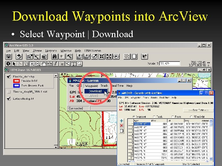Viewport: 222px width, 166px height.
Task: Click the blue plus add-record icon
Action: pos(121,121)
